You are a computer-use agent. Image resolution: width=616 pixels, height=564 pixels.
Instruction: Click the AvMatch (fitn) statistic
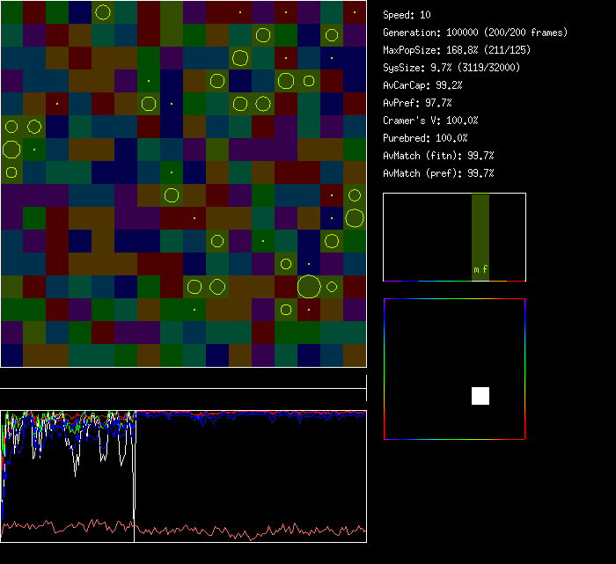pyautogui.click(x=438, y=156)
